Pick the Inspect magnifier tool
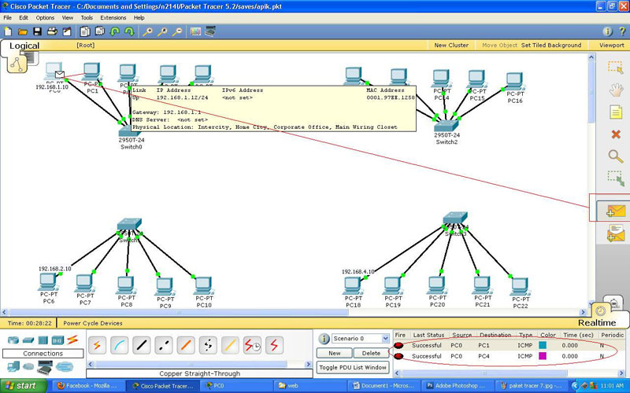 [616, 156]
